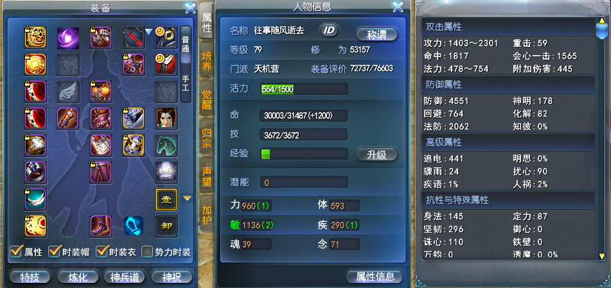Click the yellow down arrow near 壹

pos(188,198)
